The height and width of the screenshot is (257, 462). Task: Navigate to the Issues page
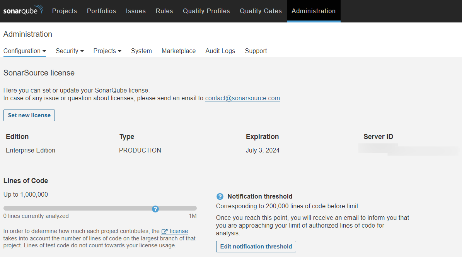click(x=136, y=11)
